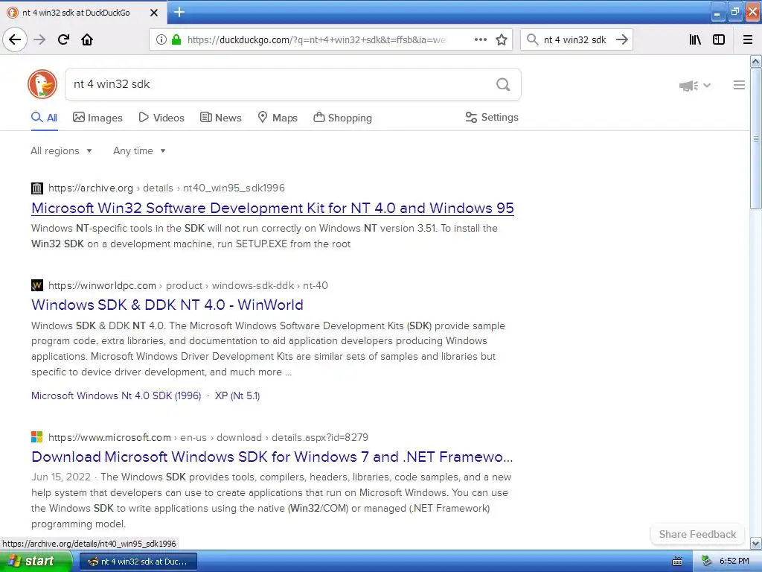This screenshot has width=762, height=572.
Task: Open the browser Home page
Action: click(87, 39)
